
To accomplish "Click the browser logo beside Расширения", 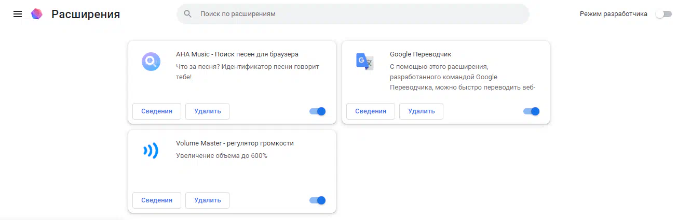I will point(36,14).
